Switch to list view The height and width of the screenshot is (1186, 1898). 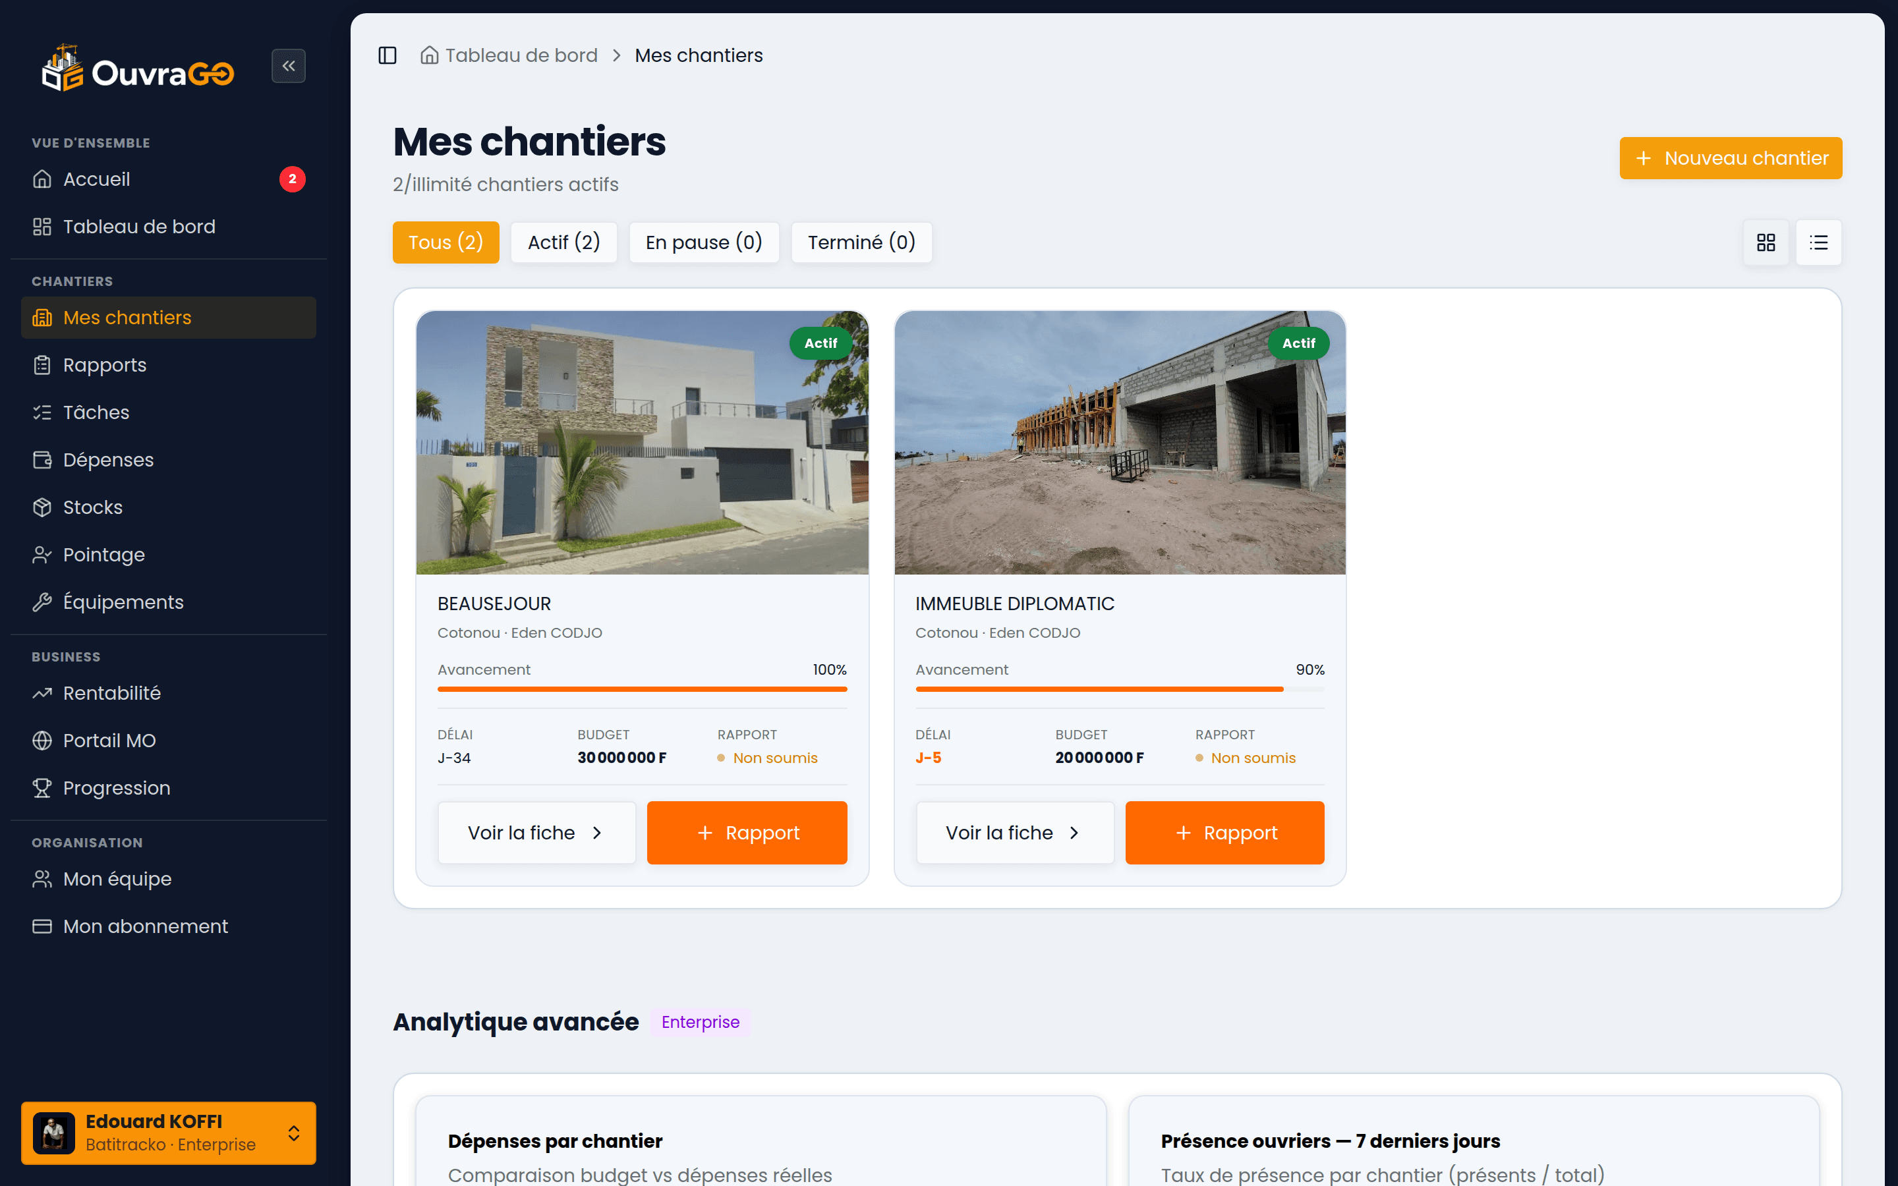click(1819, 242)
